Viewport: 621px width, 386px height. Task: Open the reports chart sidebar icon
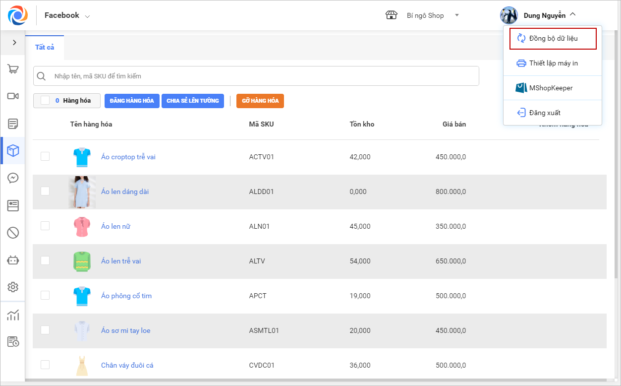[13, 315]
